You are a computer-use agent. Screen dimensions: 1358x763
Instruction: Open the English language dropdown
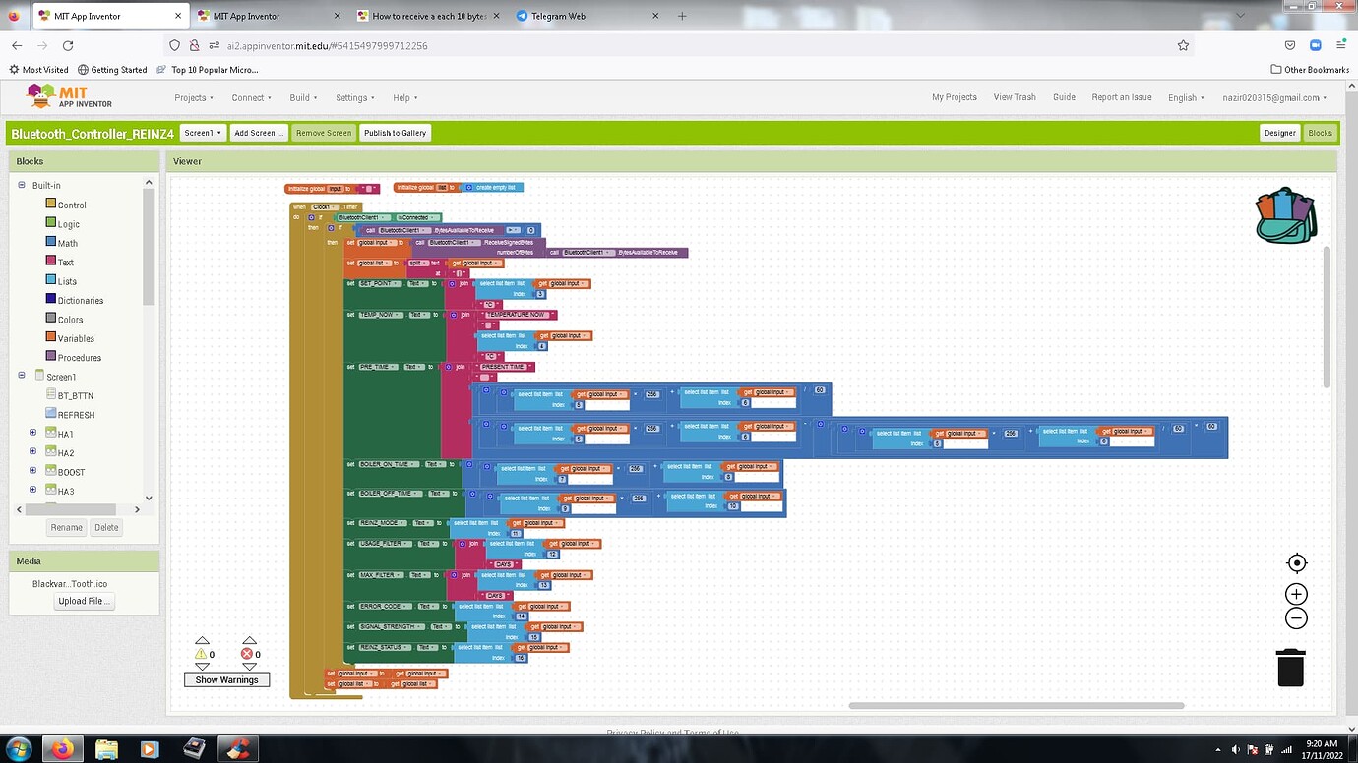pyautogui.click(x=1186, y=98)
